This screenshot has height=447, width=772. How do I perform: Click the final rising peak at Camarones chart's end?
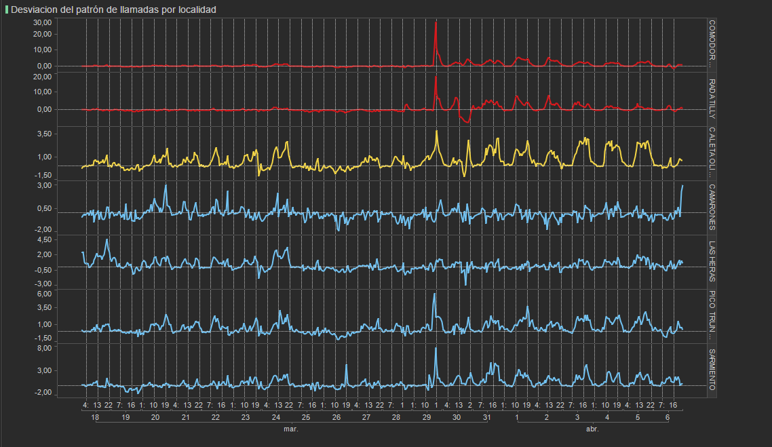click(682, 186)
